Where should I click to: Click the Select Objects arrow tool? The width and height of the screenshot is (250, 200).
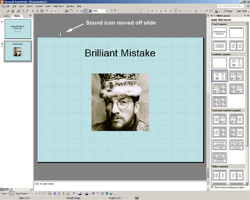pyautogui.click(x=12, y=193)
